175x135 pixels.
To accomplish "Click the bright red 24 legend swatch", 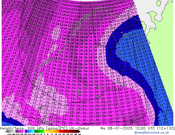I will click(60, 131).
